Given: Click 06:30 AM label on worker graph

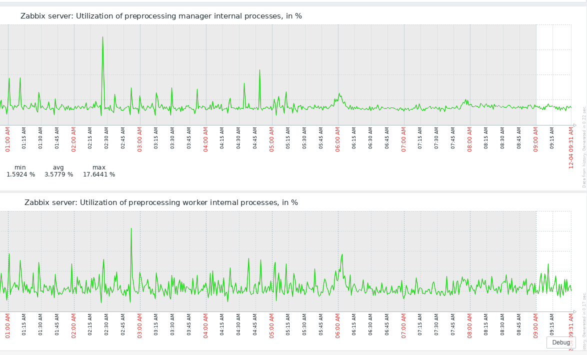Looking at the screenshot, I should pyautogui.click(x=370, y=324).
